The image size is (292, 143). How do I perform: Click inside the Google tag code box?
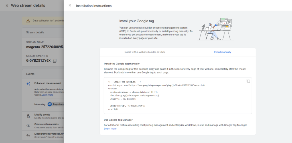[178, 96]
